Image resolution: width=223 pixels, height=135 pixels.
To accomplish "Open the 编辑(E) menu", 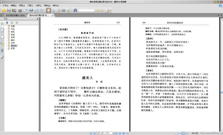I will 14,6.
